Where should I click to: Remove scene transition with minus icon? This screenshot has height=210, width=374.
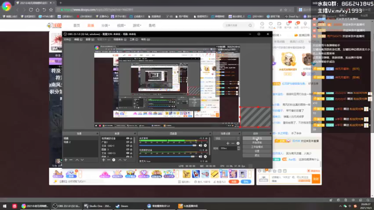(x=233, y=143)
